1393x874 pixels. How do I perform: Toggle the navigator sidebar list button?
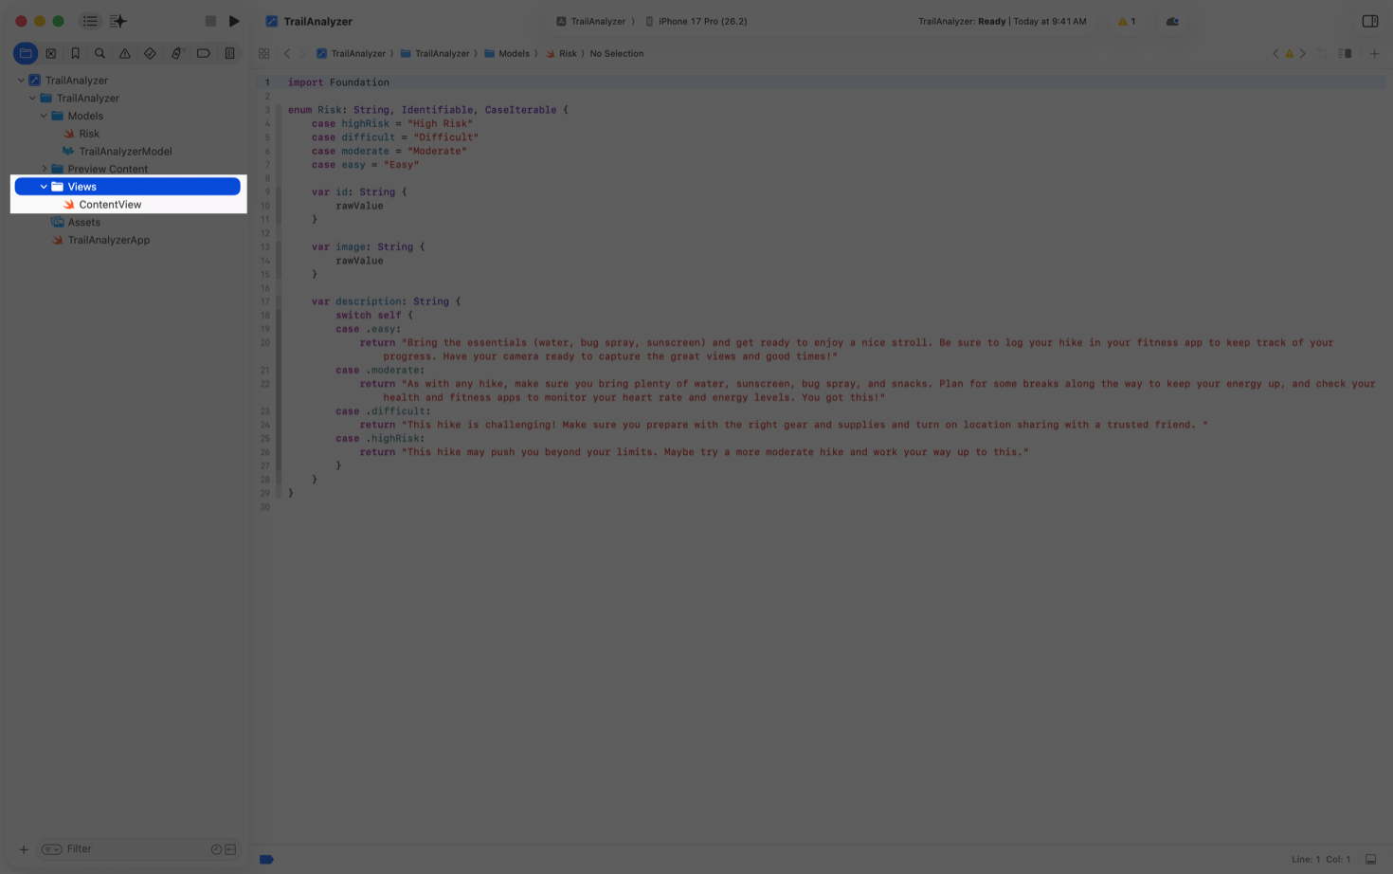click(90, 21)
